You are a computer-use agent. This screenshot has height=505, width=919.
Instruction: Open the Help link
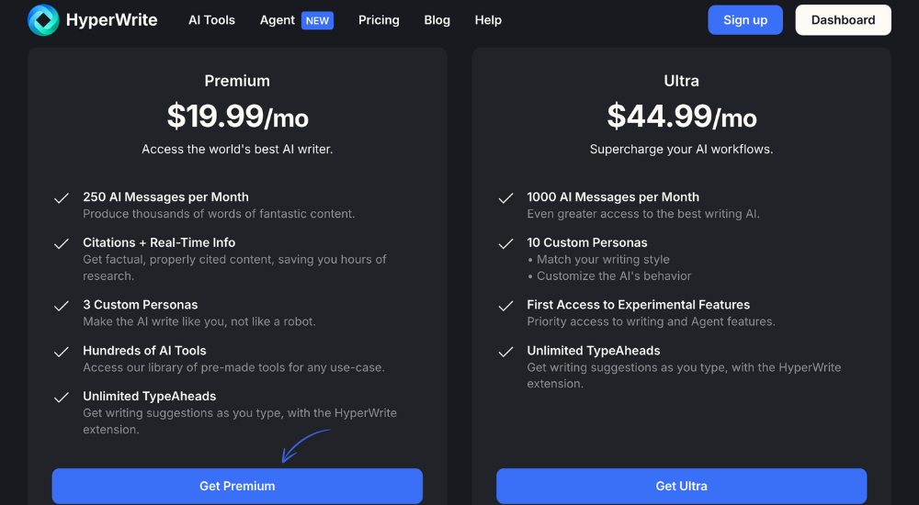pyautogui.click(x=488, y=20)
